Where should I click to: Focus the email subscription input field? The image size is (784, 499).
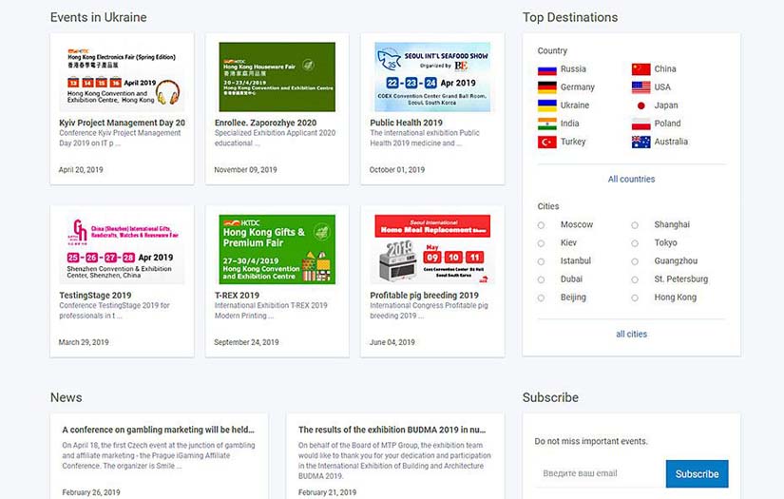tap(600, 473)
